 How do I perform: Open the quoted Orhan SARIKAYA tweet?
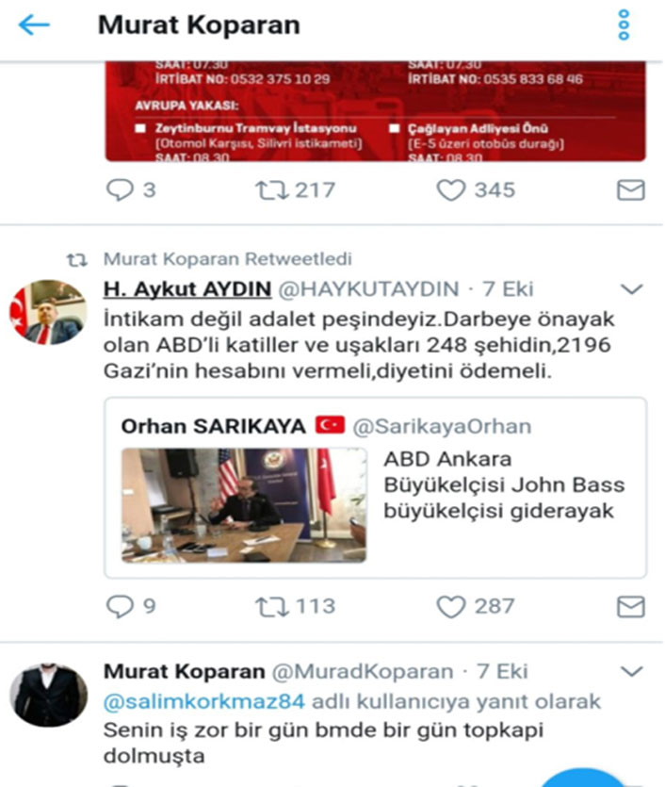pos(375,487)
